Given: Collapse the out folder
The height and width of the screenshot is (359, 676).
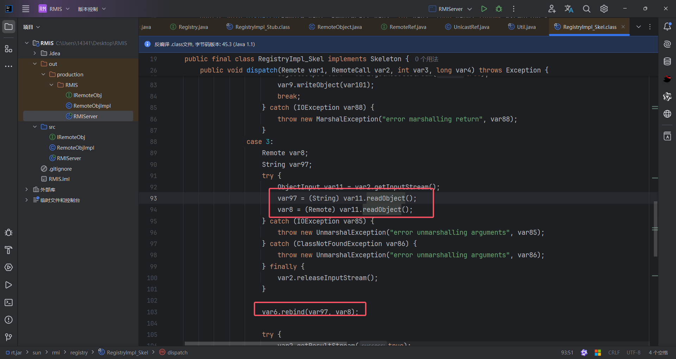Looking at the screenshot, I should pyautogui.click(x=35, y=64).
